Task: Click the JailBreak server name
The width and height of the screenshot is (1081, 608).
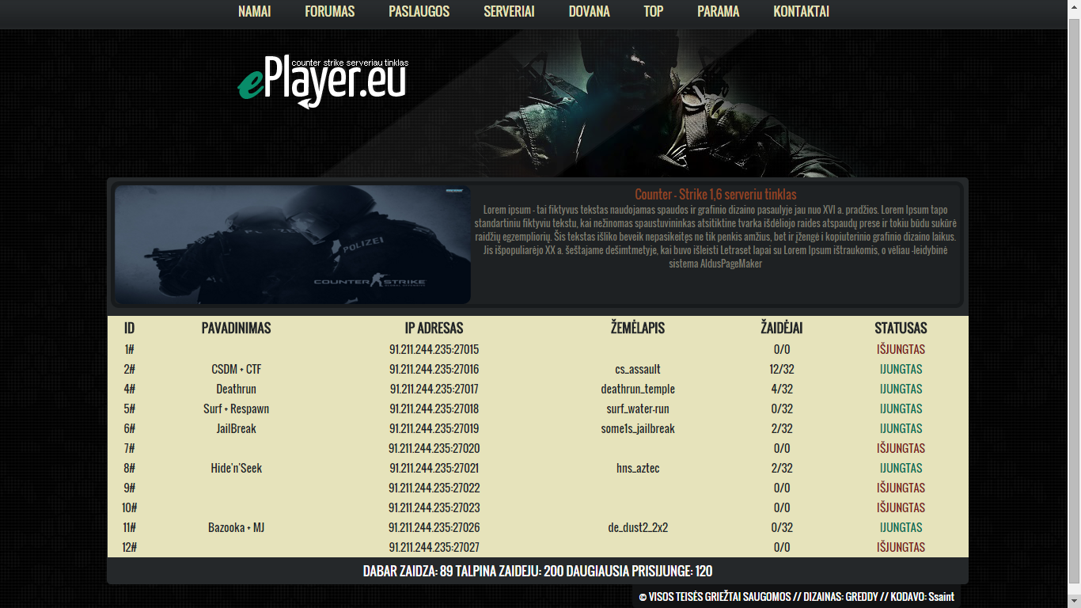Action: point(236,428)
